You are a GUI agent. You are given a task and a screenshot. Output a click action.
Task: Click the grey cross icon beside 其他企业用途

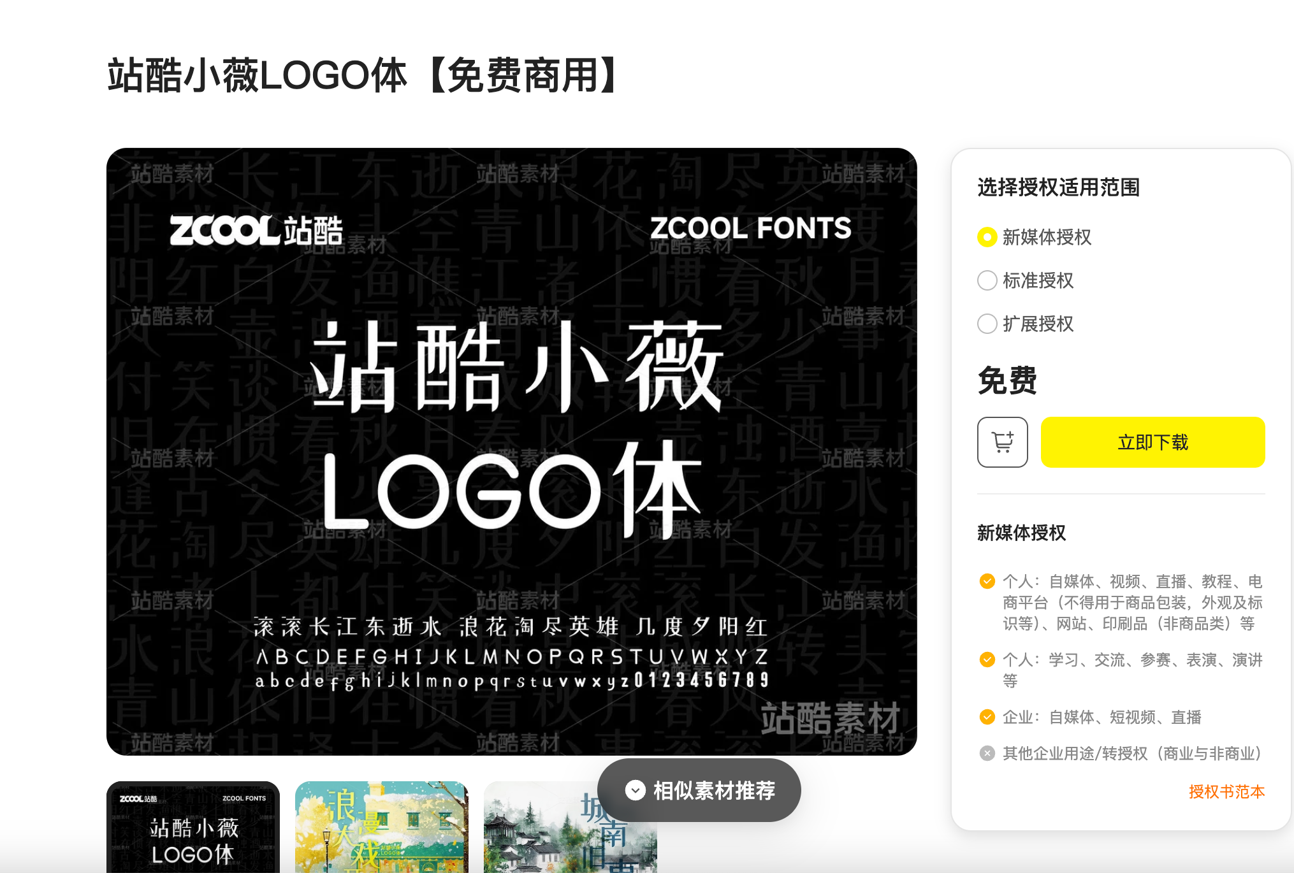point(987,753)
